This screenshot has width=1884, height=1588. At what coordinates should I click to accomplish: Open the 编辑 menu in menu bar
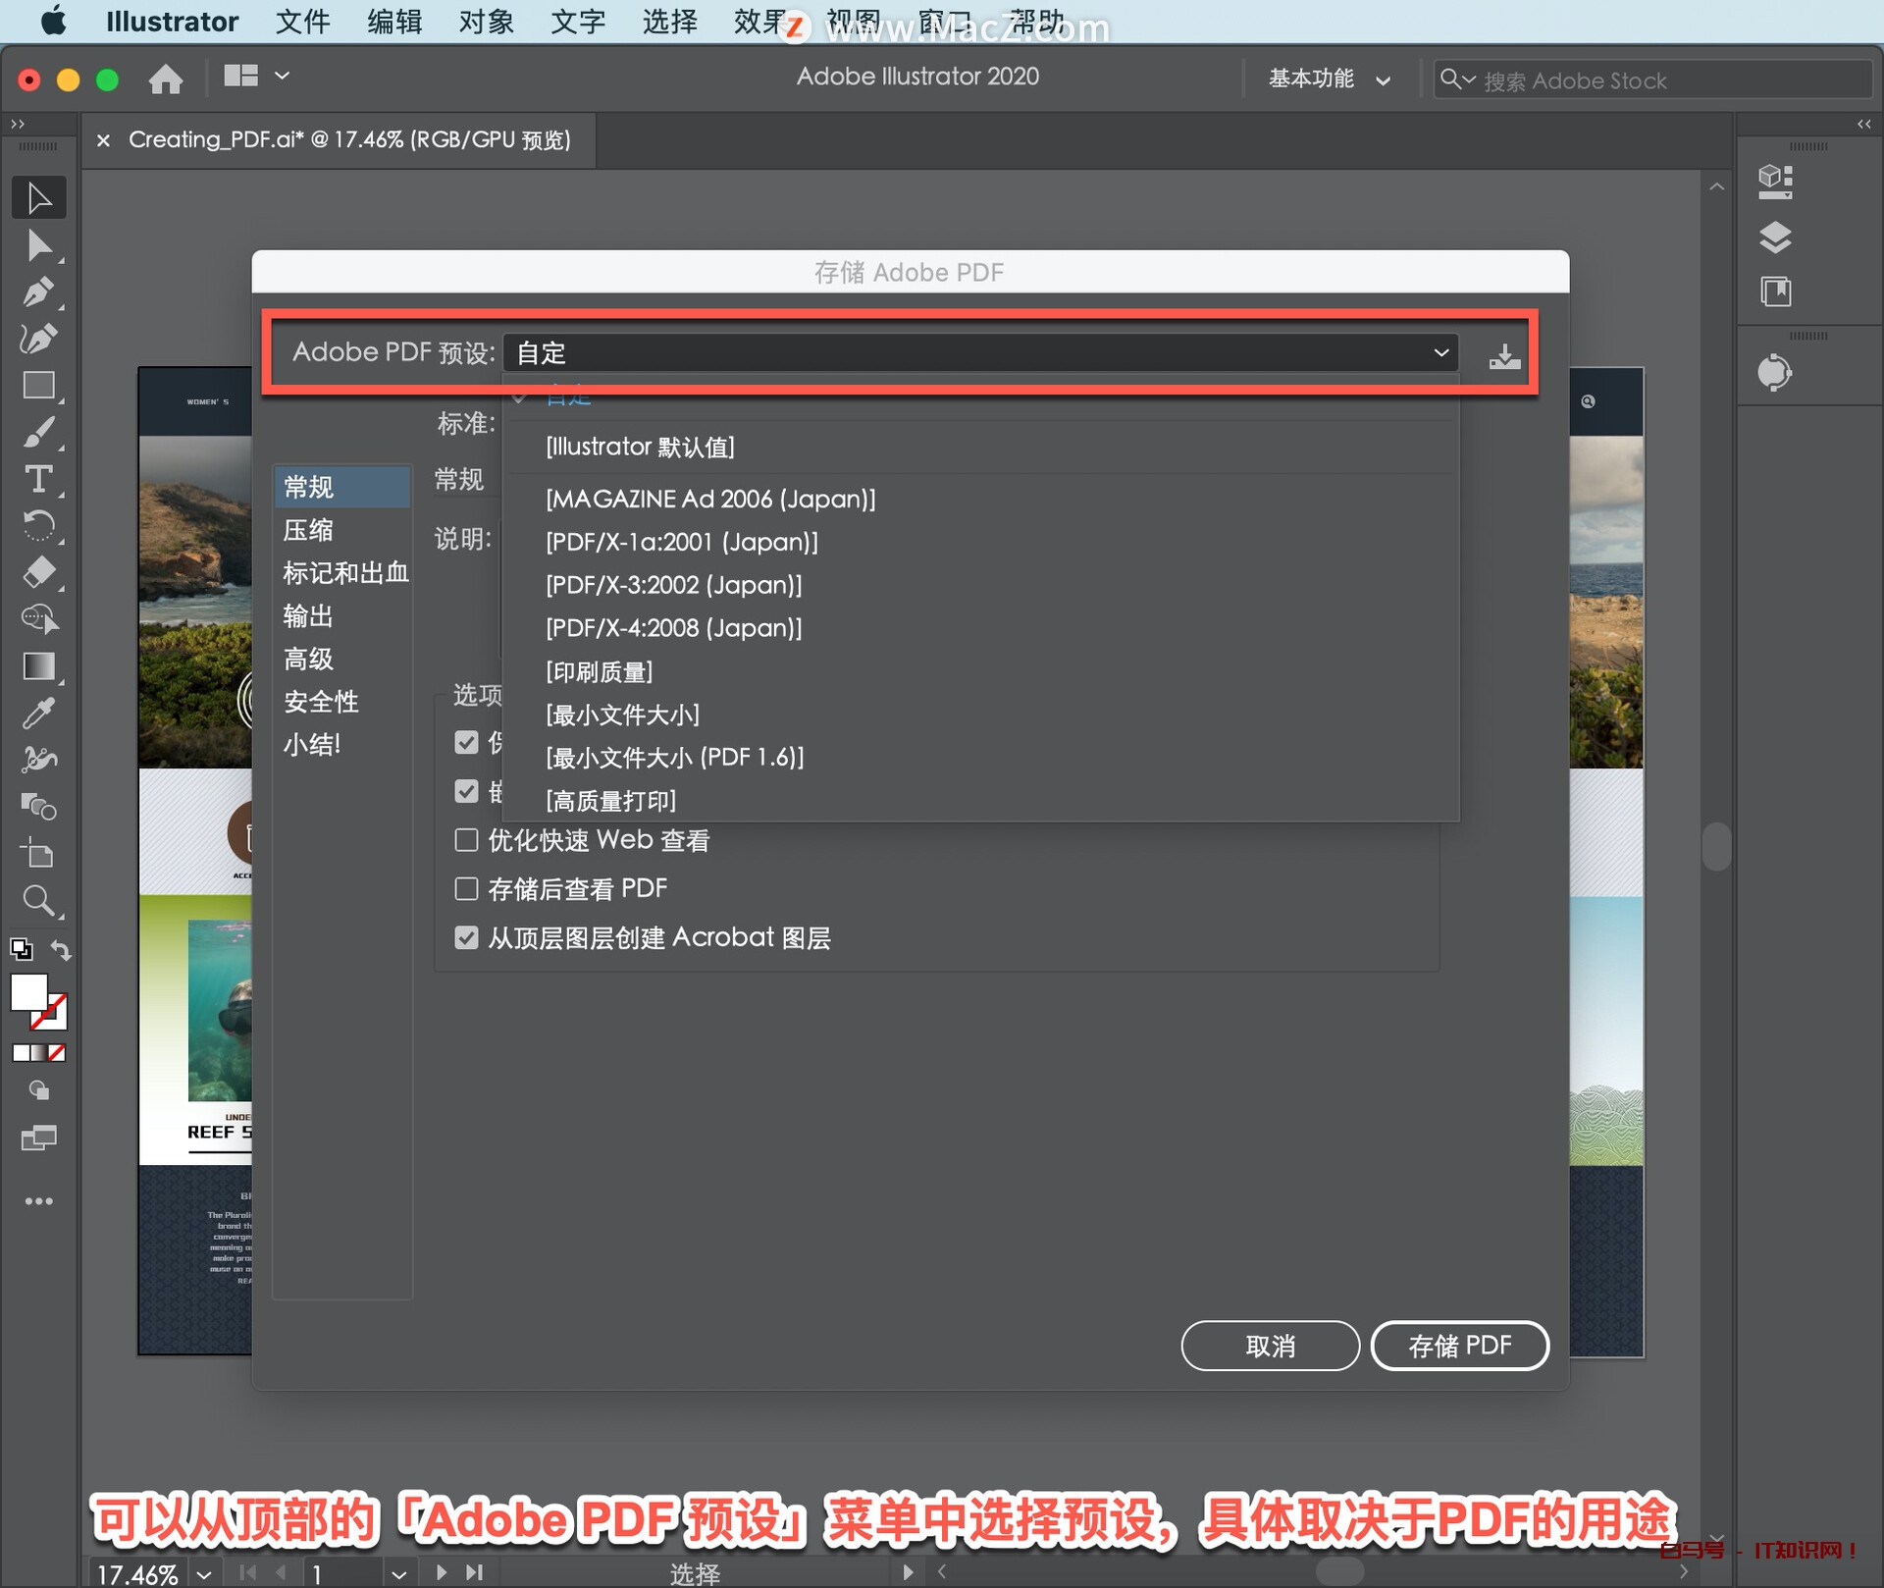(394, 22)
